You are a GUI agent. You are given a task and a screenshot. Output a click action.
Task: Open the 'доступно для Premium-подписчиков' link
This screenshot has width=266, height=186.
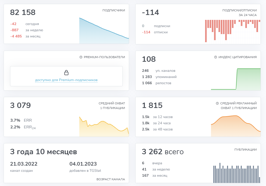[66, 80]
